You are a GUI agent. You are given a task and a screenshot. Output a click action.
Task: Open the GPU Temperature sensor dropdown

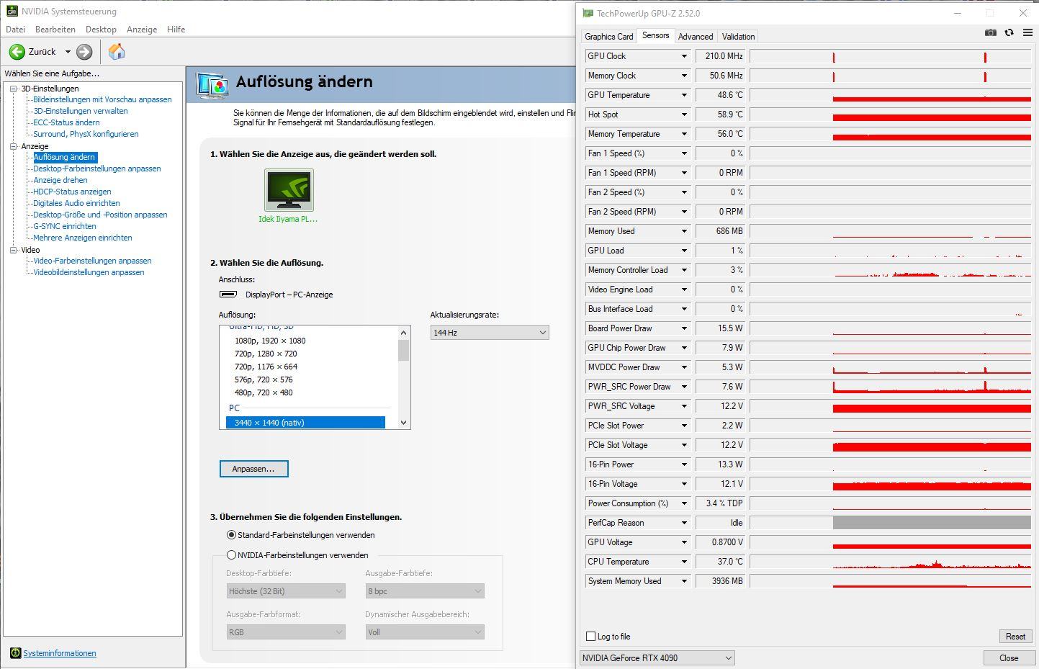coord(684,95)
